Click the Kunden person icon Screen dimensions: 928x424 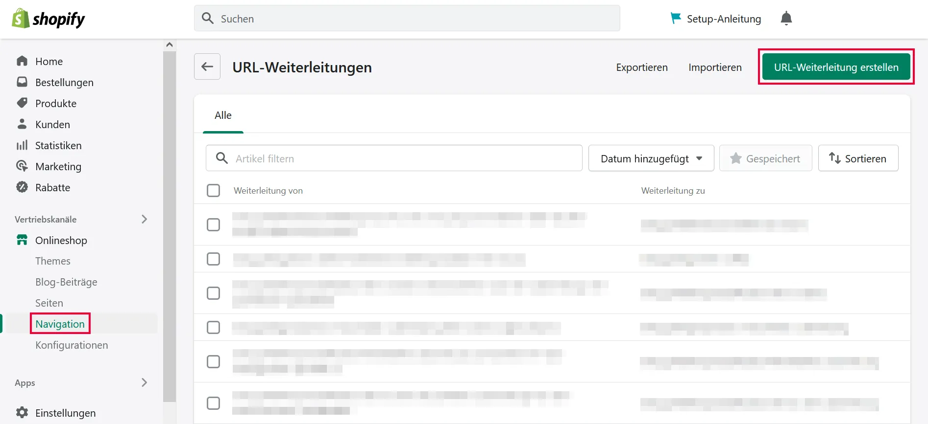pos(22,124)
